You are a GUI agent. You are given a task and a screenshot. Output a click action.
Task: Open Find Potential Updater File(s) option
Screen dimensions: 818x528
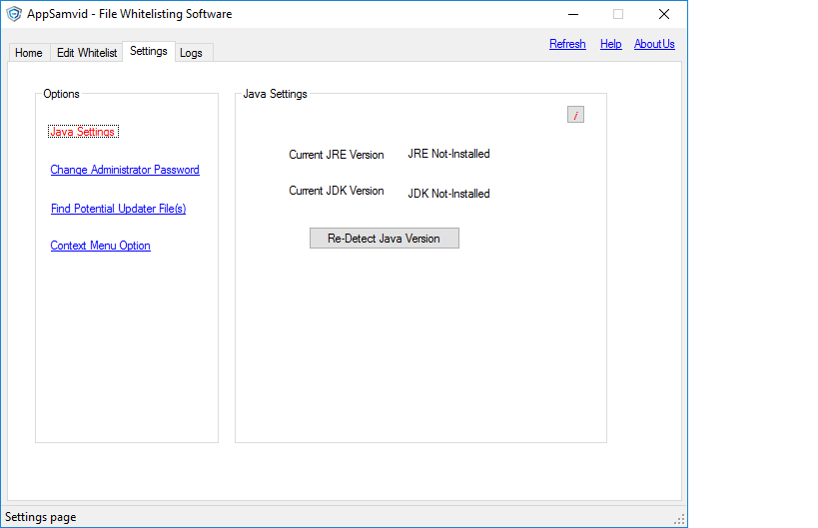pyautogui.click(x=119, y=209)
